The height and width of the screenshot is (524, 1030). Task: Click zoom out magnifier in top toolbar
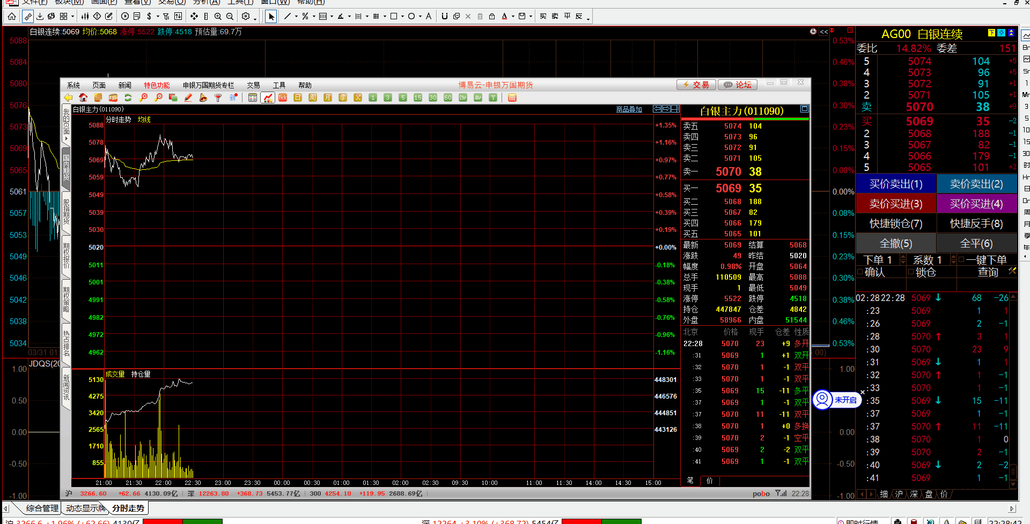230,17
